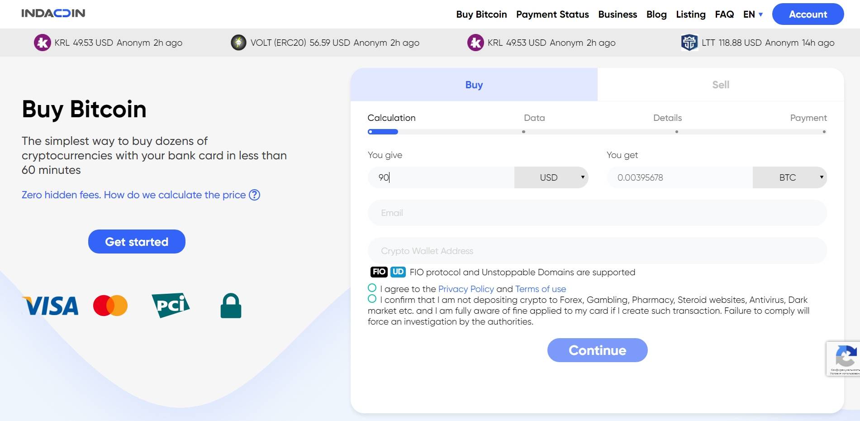Click the FIO protocol badge

[379, 272]
